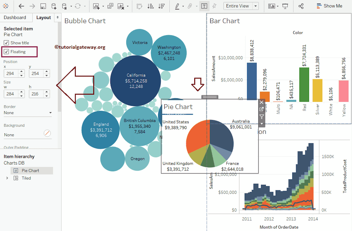Activate Presentation Mode
Viewport: 352px width, 231px height.
[285, 6]
